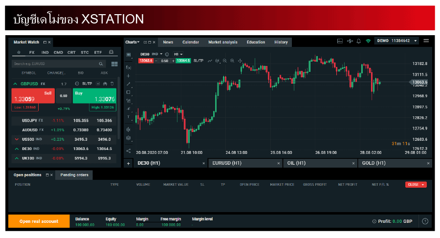Delete GBPUSD with trash icon

tap(112, 84)
